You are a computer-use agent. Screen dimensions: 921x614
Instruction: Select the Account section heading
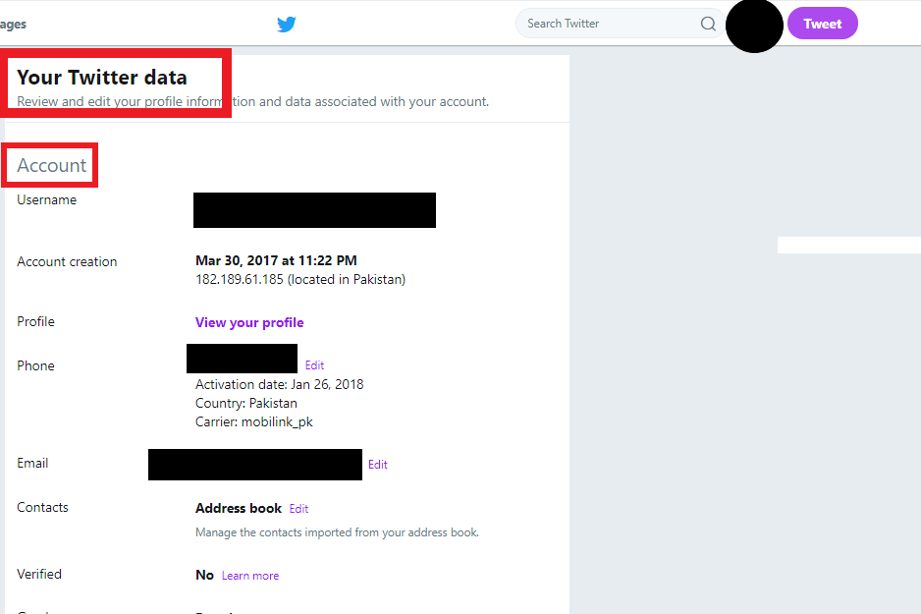pyautogui.click(x=52, y=166)
